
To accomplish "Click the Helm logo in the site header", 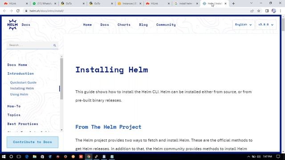I will (x=12, y=24).
